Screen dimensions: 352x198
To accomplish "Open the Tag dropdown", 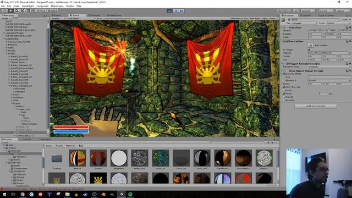I will click(x=305, y=23).
